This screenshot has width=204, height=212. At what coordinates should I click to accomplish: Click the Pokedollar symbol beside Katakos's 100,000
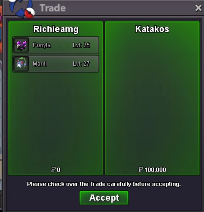(x=141, y=170)
